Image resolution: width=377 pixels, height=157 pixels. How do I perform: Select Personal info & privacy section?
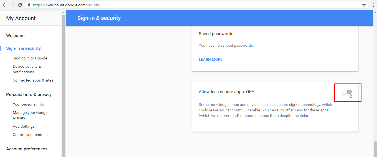[x=29, y=95]
